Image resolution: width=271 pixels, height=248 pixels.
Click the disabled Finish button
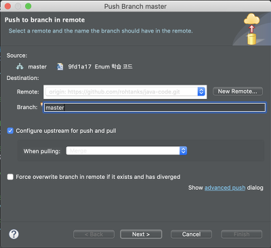(x=242, y=234)
